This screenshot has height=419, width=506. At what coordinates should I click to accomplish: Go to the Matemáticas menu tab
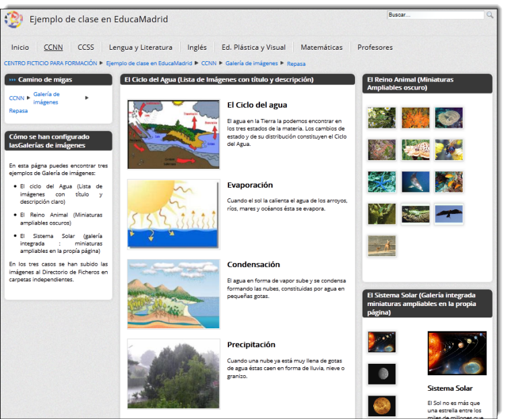pyautogui.click(x=321, y=48)
